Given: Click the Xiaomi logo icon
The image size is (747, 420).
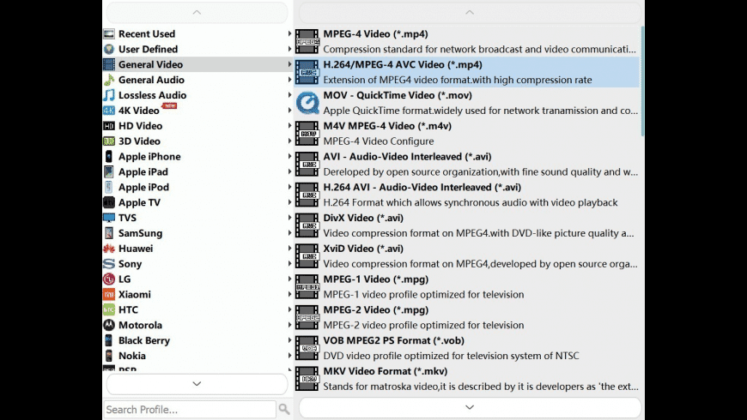Looking at the screenshot, I should [109, 294].
